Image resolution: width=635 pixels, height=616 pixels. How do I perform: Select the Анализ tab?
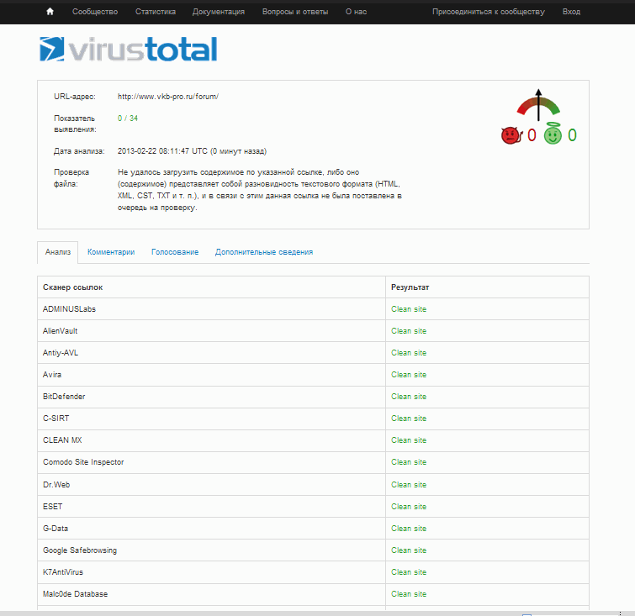58,252
